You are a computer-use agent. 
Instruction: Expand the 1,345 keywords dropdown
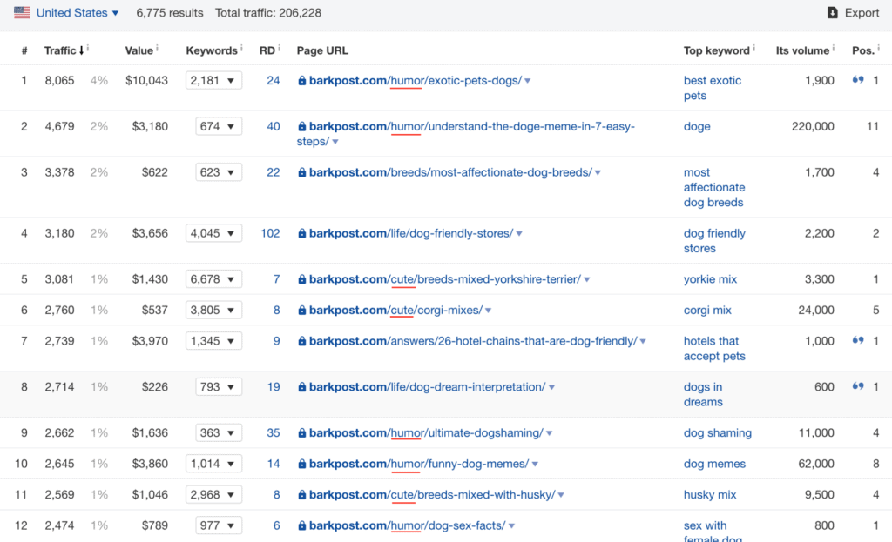[x=213, y=341]
